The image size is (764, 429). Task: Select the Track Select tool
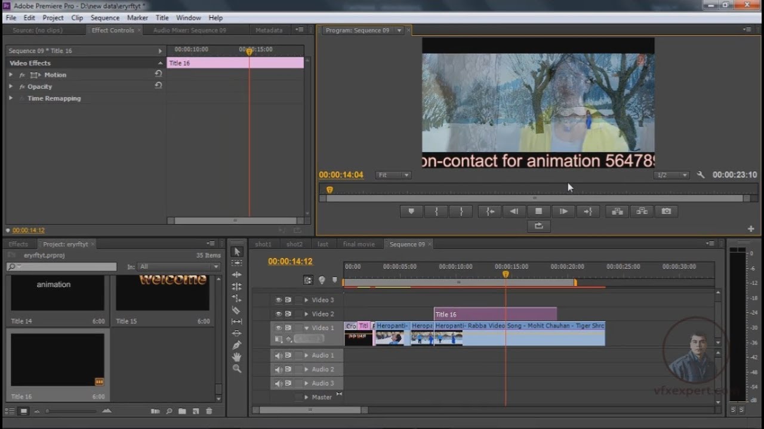point(237,263)
